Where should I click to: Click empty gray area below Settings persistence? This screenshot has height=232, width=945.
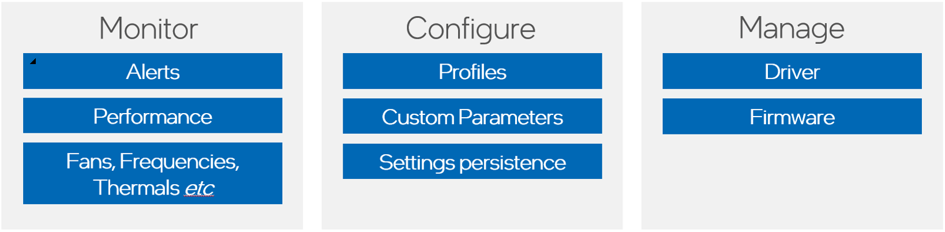click(472, 205)
